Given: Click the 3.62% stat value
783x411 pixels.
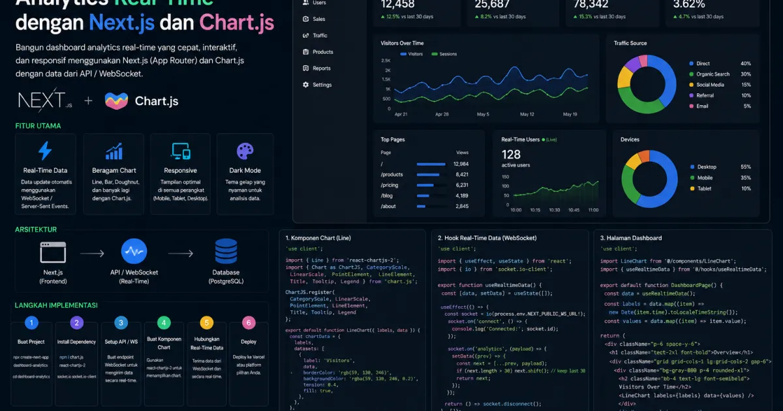Looking at the screenshot, I should click(690, 4).
